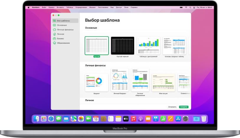This screenshot has width=240, height=138.
Task: Open the Вставить menu
Action: (x=60, y=7)
